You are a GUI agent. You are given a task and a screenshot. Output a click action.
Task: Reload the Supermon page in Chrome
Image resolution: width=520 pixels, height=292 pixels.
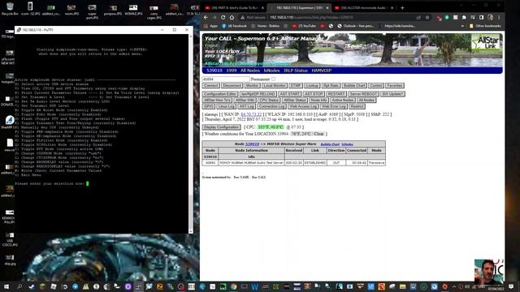223,17
